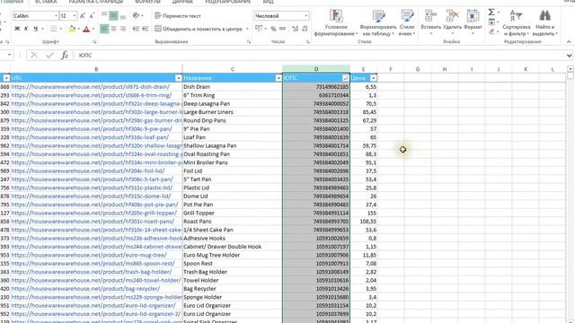Open the Font (Шрифт) group dialog launcher
This screenshot has width=575, height=323.
pos(94,42)
